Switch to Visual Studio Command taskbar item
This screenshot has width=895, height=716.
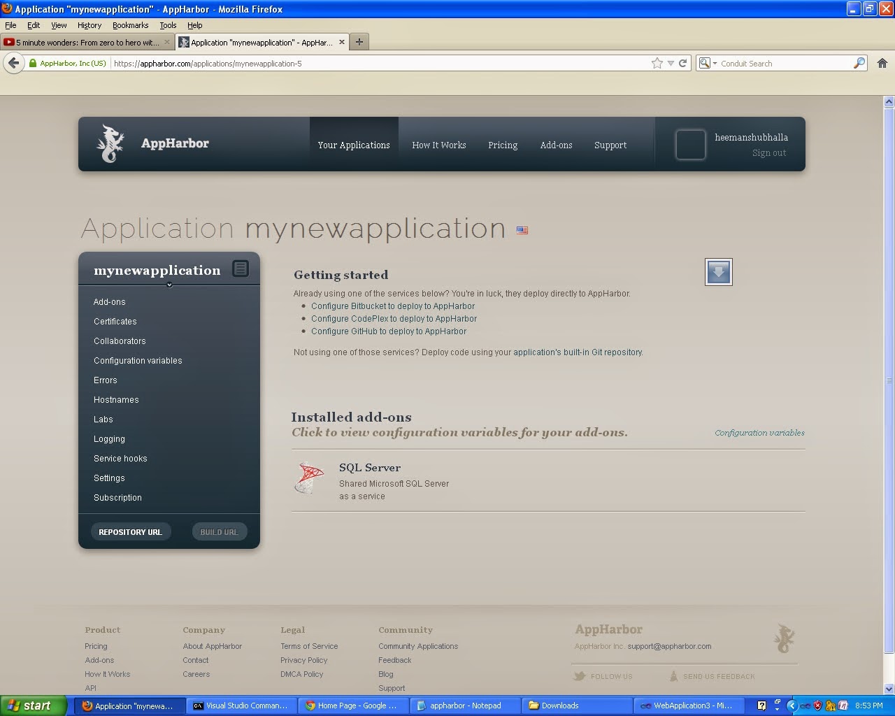pyautogui.click(x=241, y=706)
